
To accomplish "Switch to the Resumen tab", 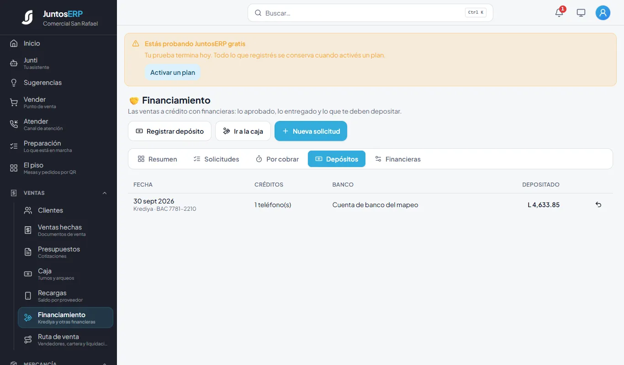I will pyautogui.click(x=157, y=159).
